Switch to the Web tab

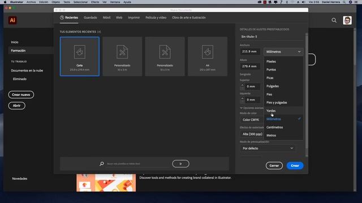[x=119, y=17]
